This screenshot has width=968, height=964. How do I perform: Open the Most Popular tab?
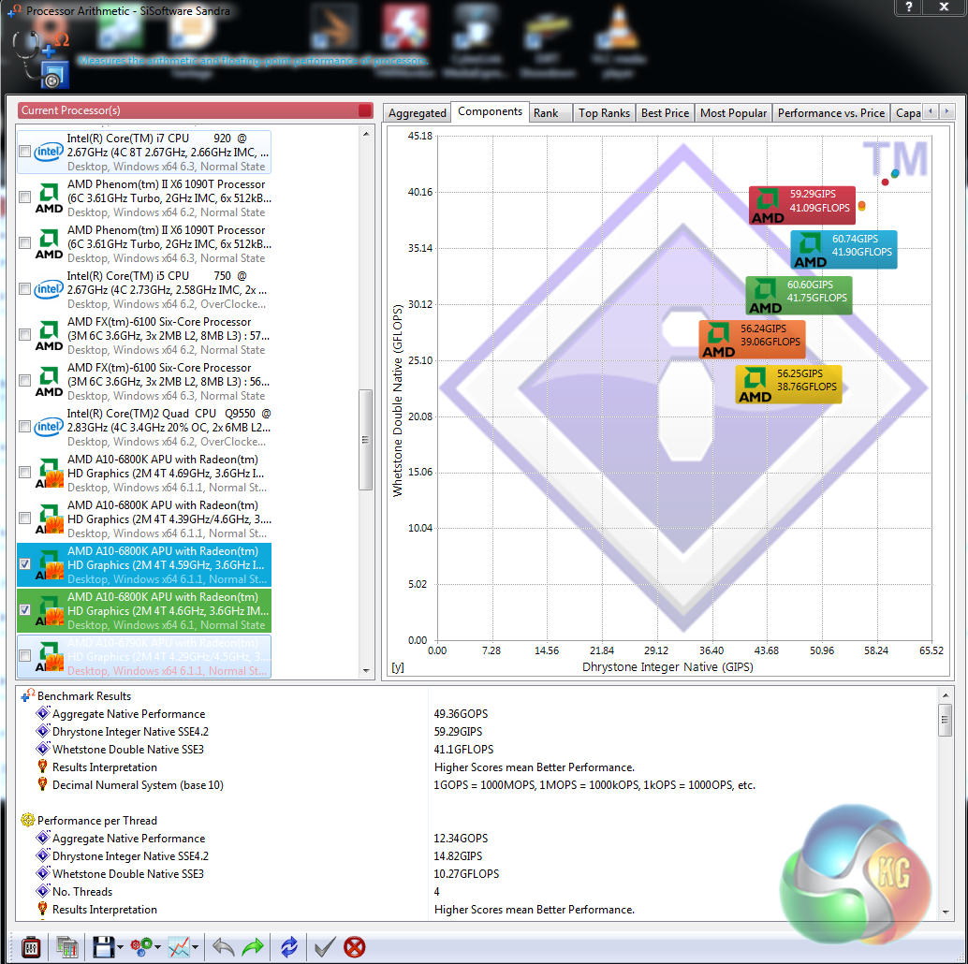point(733,113)
